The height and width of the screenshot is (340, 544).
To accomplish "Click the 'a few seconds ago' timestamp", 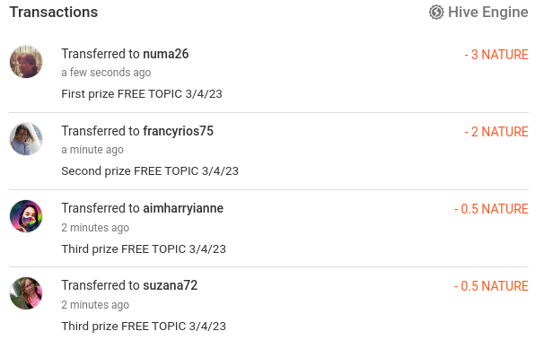I will coord(106,73).
